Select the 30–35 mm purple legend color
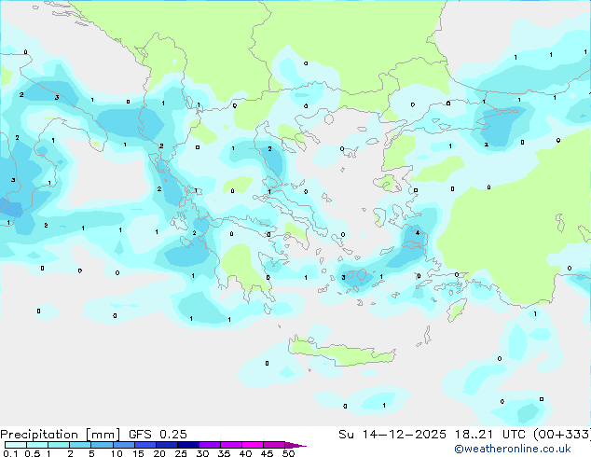Screen dimensions: 591x457 click(209, 445)
